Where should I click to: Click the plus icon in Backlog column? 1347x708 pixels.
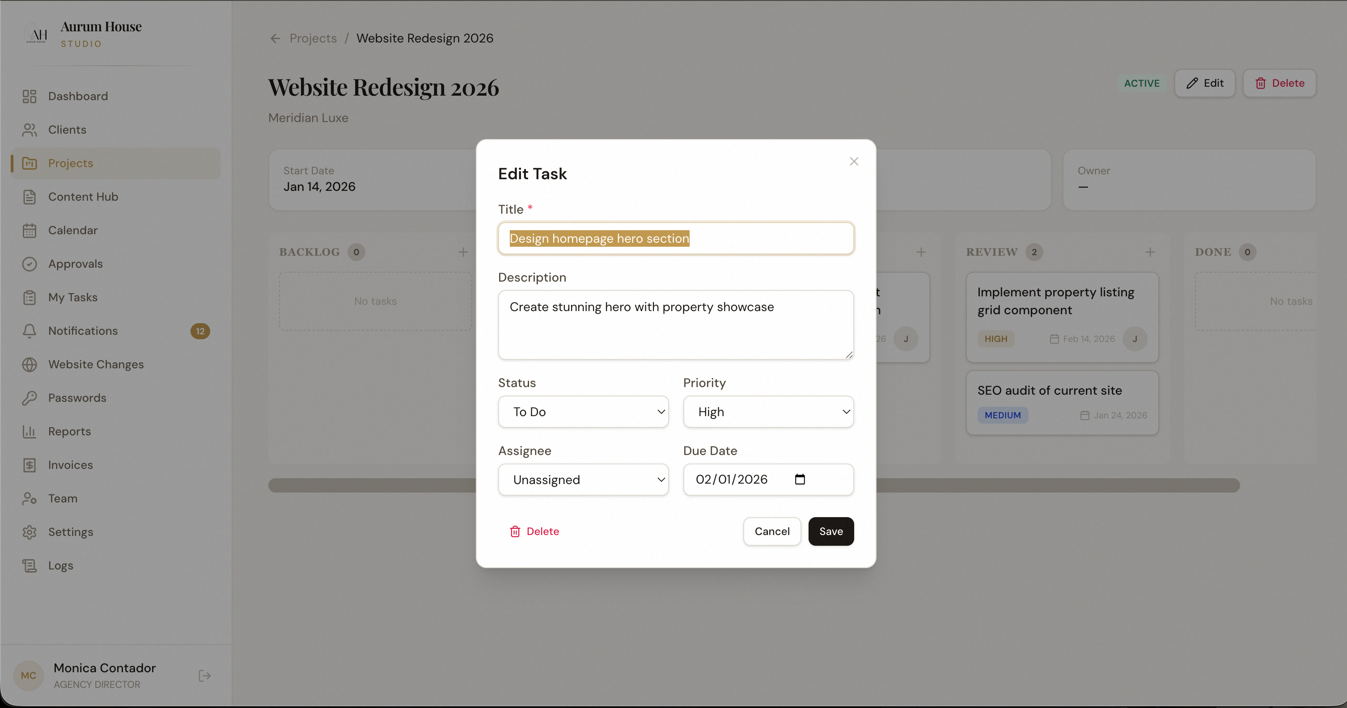463,253
